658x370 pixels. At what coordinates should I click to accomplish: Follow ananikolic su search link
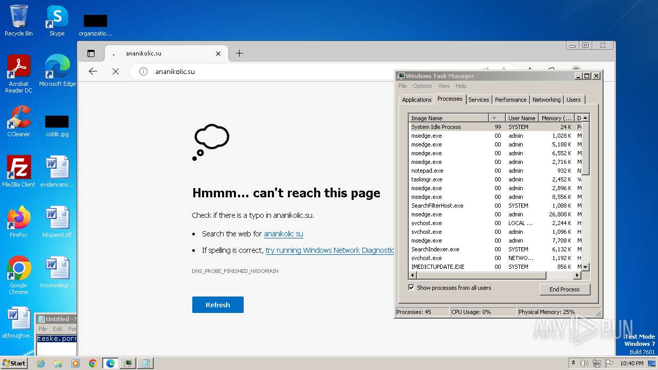[x=283, y=234]
